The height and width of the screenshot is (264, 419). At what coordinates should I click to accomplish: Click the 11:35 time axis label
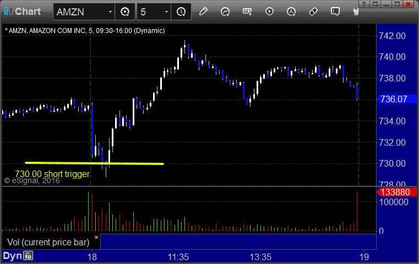point(178,257)
